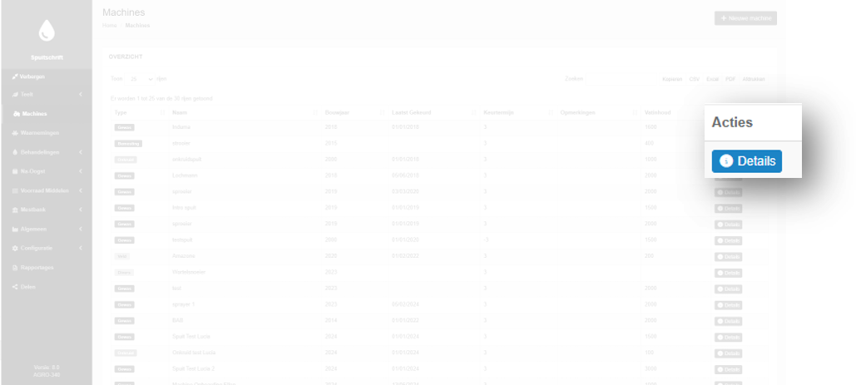Viewport: 856px width, 385px height.
Task: Click the Spuit Test Lucie name cell
Action: point(190,337)
